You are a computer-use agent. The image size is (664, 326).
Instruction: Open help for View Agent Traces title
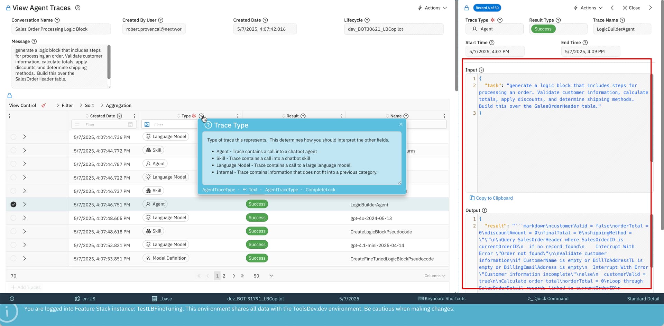point(78,8)
